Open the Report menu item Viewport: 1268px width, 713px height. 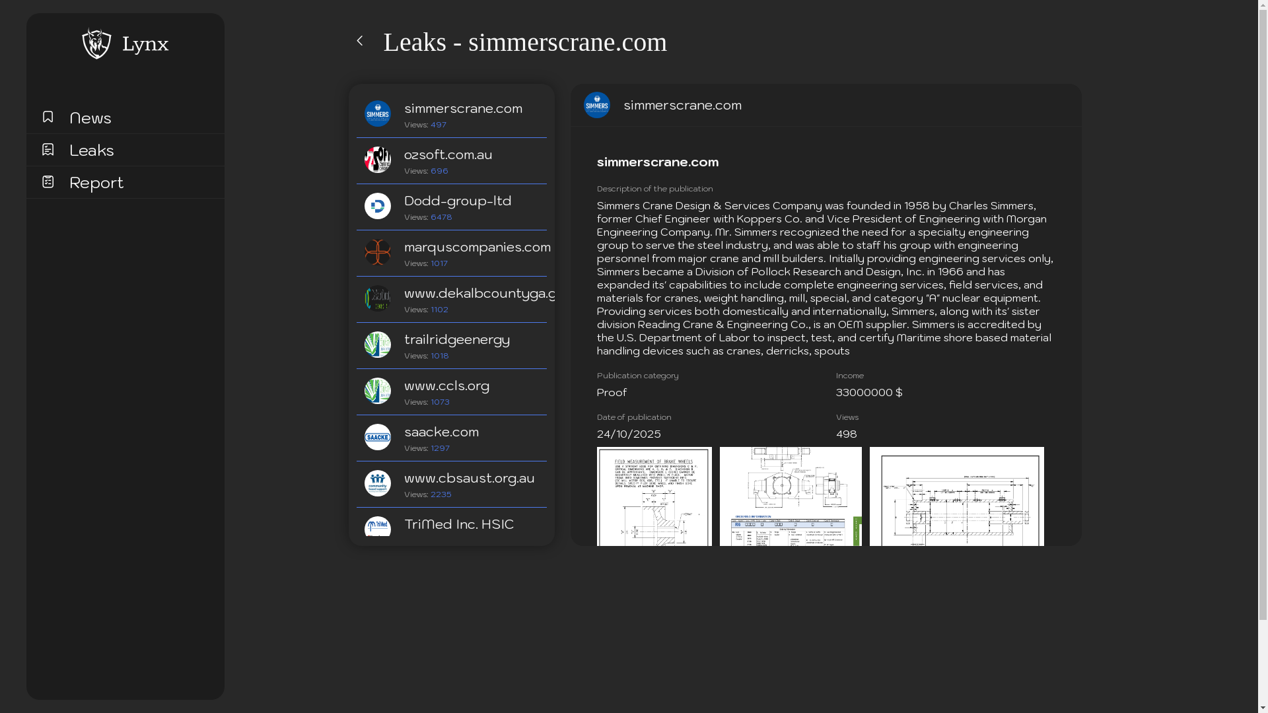tap(96, 182)
